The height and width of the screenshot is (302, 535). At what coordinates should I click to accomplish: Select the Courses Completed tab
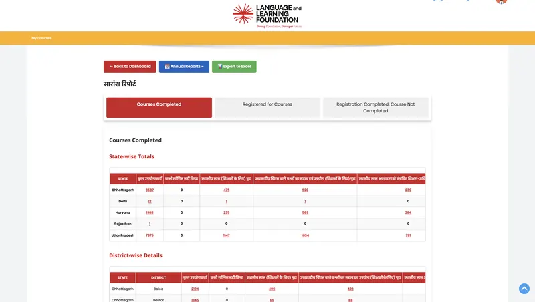(159, 108)
